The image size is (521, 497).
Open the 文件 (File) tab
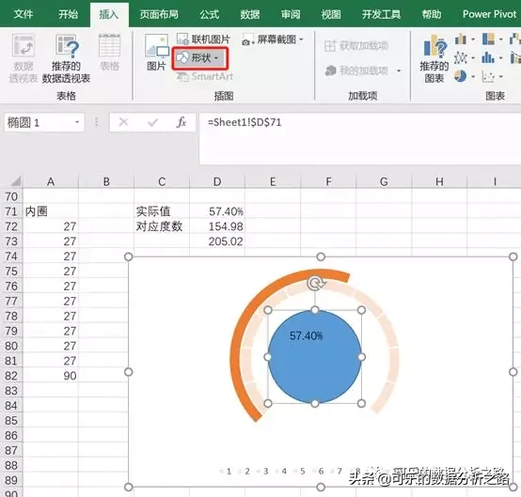tap(24, 14)
